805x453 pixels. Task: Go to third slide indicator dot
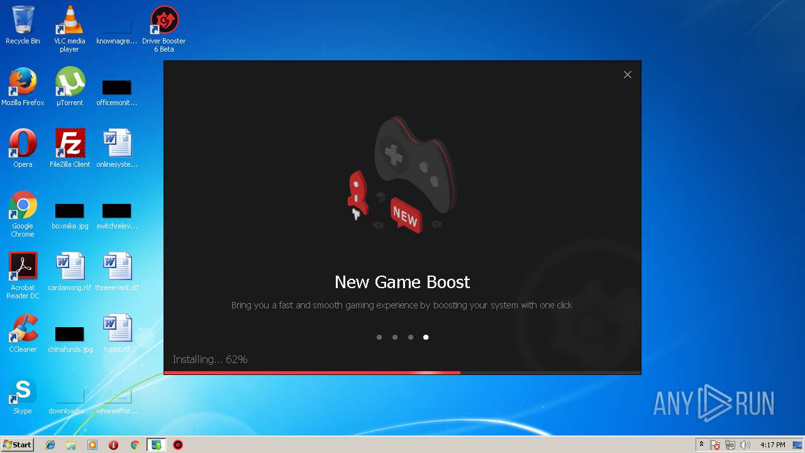(x=411, y=337)
